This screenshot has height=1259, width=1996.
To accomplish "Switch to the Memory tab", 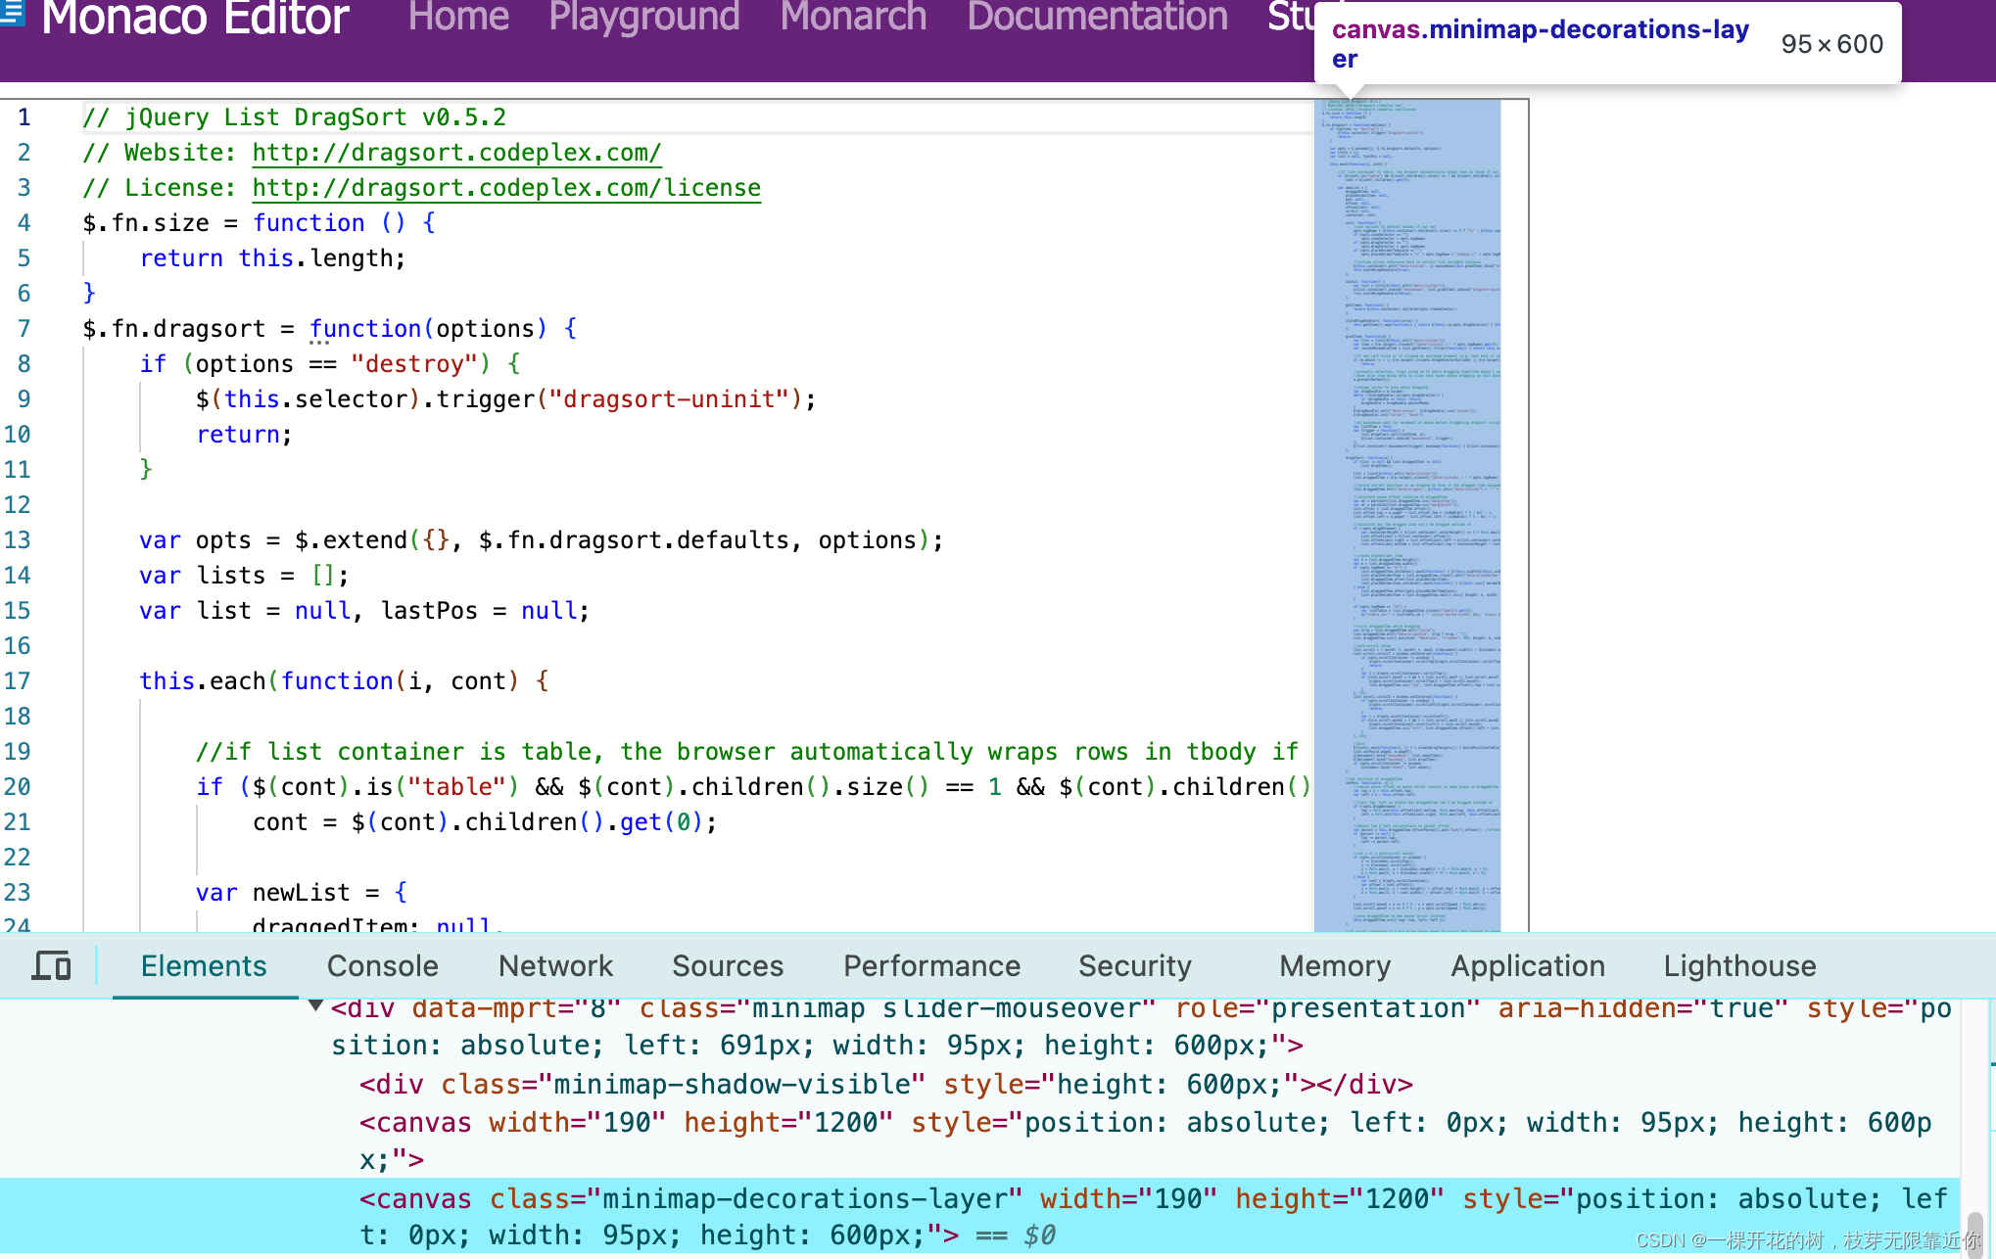I will pyautogui.click(x=1334, y=966).
